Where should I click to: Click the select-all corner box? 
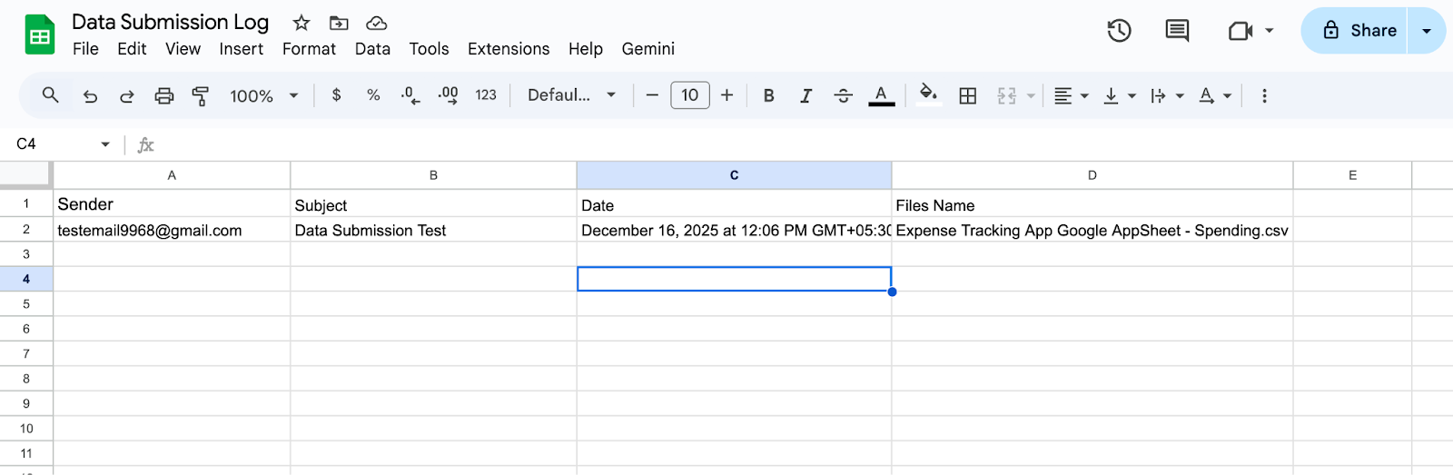point(26,175)
